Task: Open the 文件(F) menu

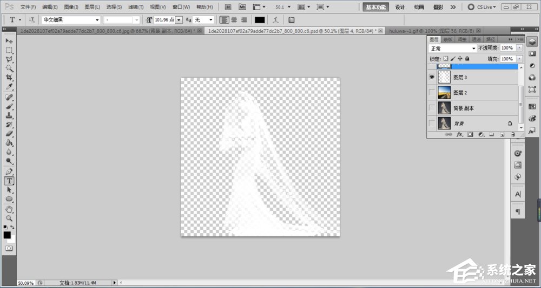Action: point(28,7)
